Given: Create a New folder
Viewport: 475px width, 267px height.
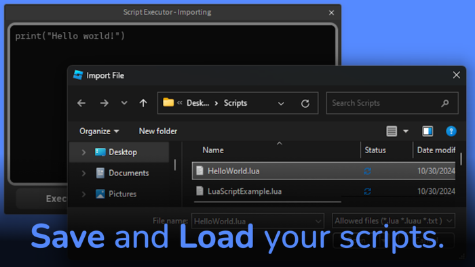Looking at the screenshot, I should tap(158, 131).
